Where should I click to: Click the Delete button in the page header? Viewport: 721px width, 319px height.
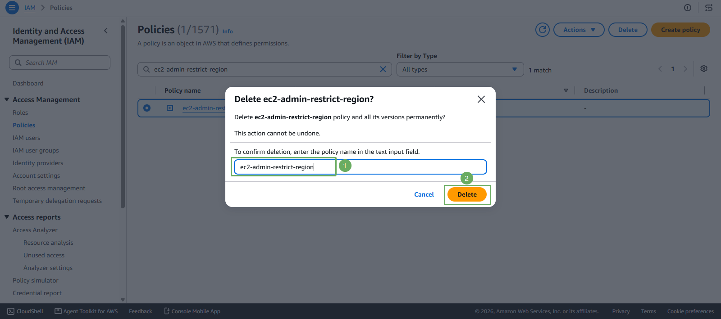tap(628, 30)
